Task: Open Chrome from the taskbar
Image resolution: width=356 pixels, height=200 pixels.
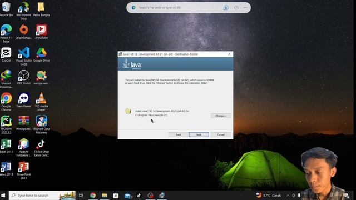Action: click(93, 195)
